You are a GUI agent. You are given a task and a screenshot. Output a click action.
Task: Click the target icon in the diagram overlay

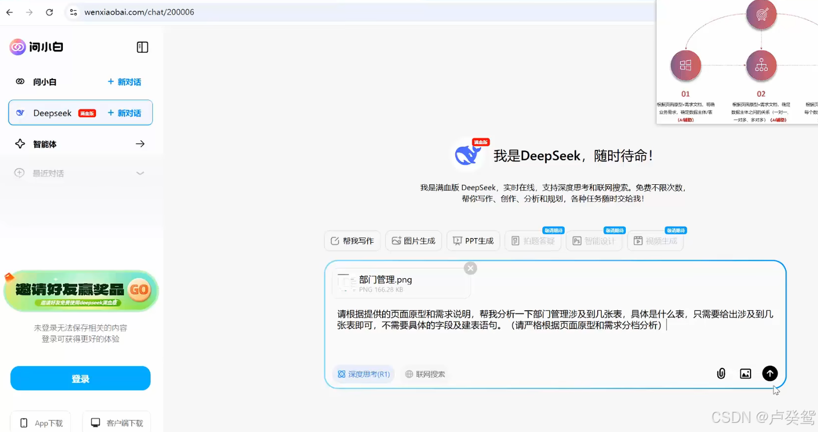click(761, 14)
